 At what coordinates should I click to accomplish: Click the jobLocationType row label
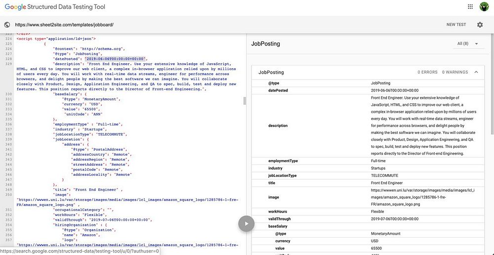pos(282,175)
